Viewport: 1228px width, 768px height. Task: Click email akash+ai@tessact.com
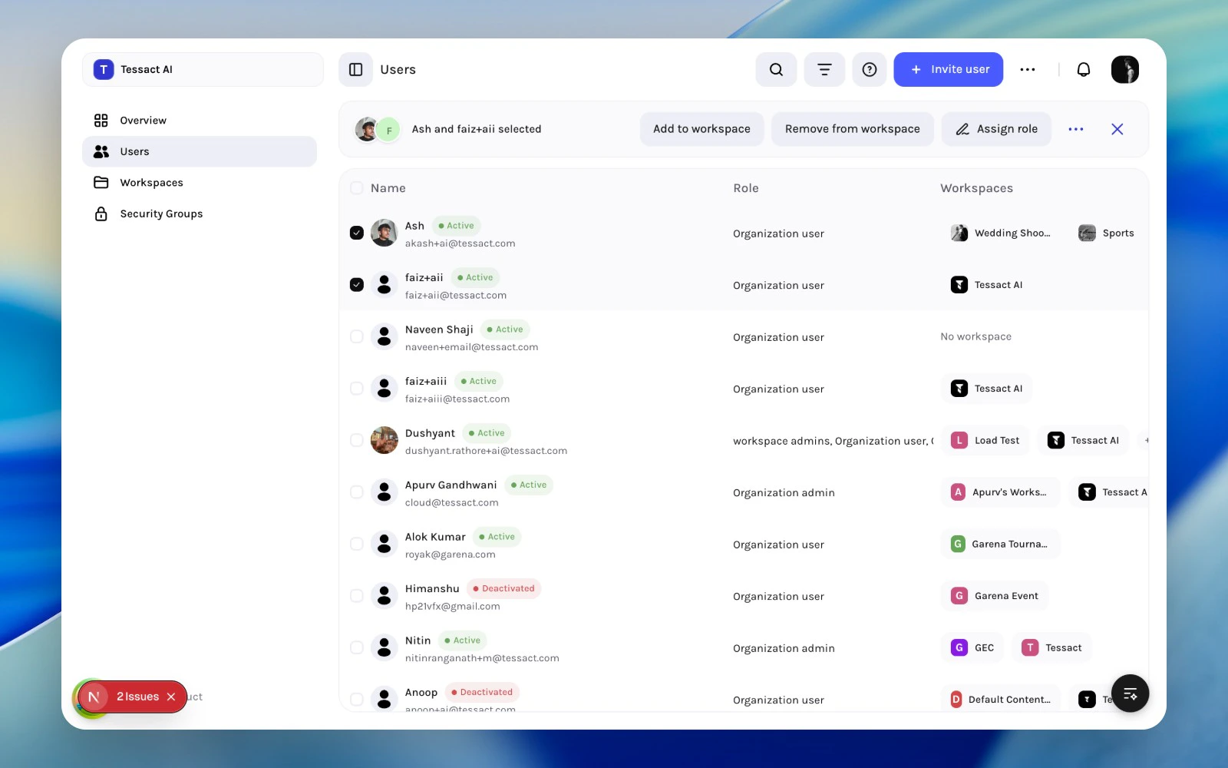click(x=460, y=243)
